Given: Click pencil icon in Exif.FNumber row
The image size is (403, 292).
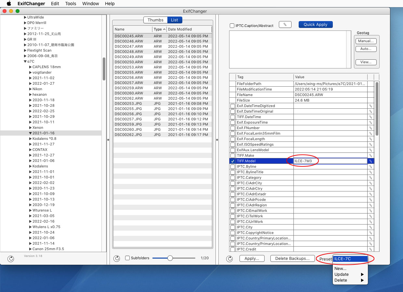Looking at the screenshot, I should point(370,128).
